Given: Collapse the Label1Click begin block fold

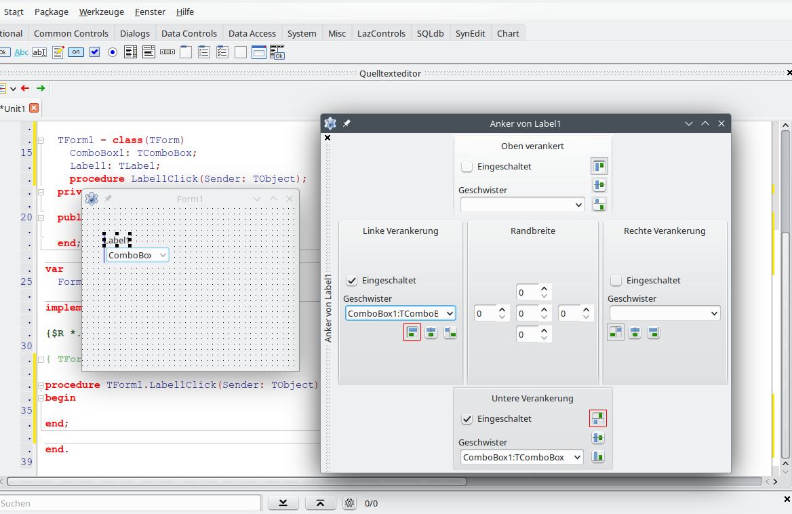Looking at the screenshot, I should [x=41, y=398].
